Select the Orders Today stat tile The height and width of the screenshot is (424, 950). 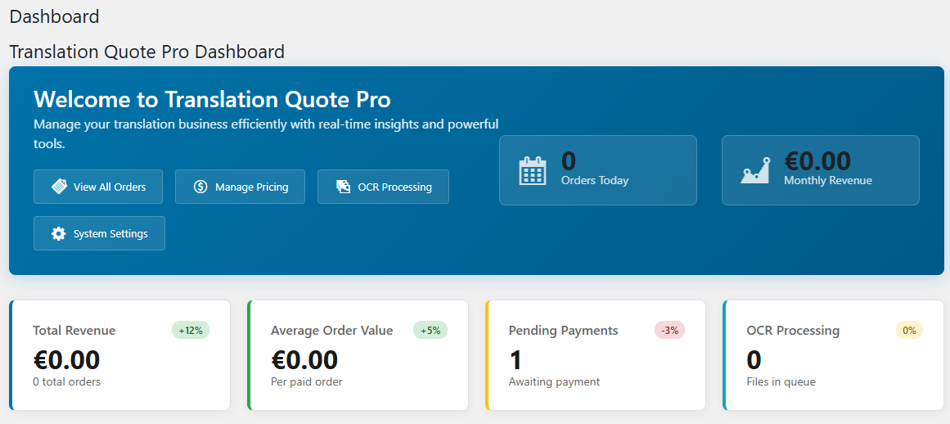point(598,170)
